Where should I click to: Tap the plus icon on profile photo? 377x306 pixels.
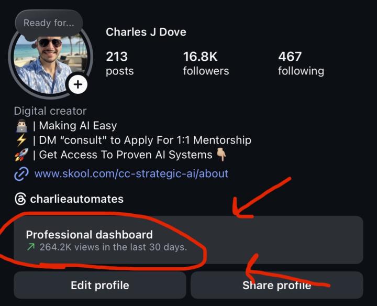[77, 84]
